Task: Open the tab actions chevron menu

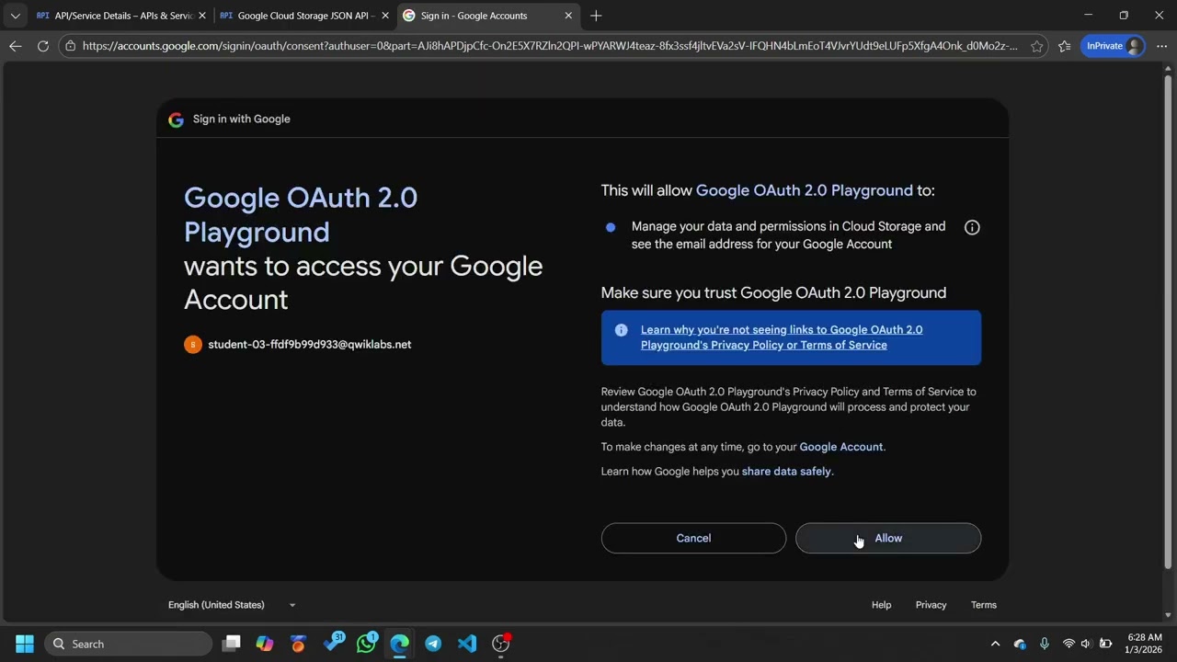Action: pyautogui.click(x=15, y=16)
